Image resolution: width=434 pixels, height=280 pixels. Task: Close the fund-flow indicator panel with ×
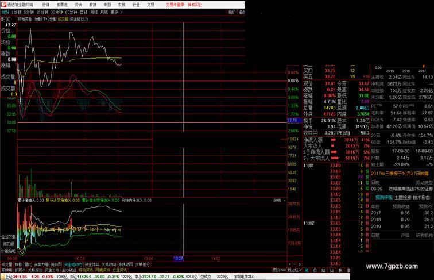285,201
